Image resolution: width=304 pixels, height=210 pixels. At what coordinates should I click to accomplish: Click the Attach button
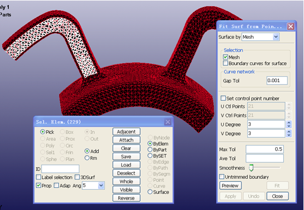point(126,140)
